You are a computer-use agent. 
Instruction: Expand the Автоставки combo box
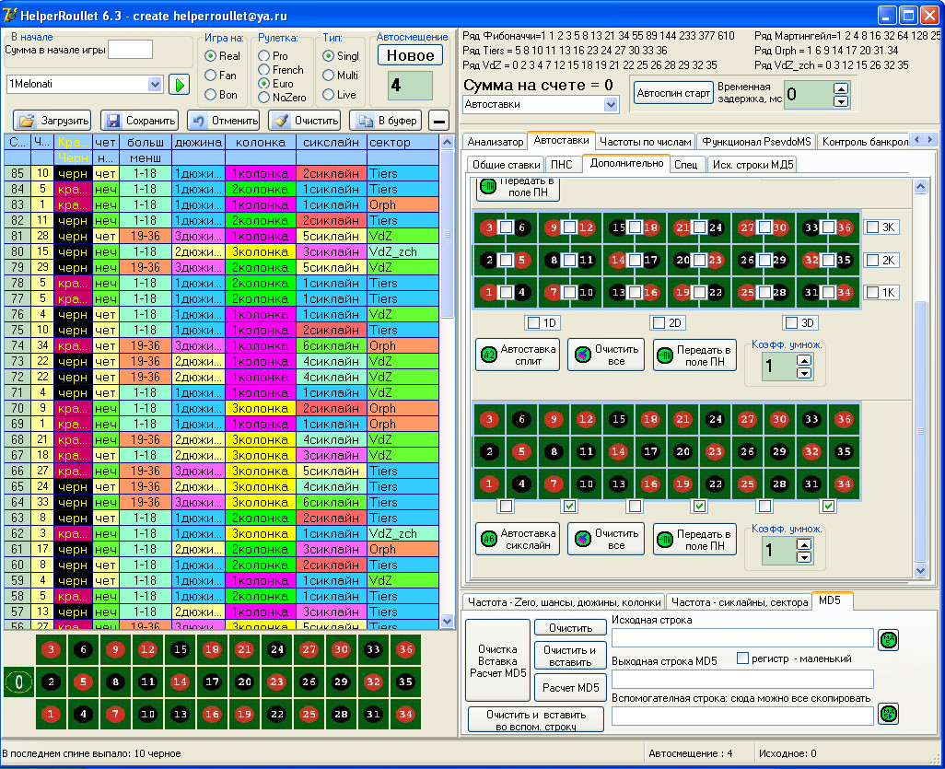point(611,105)
